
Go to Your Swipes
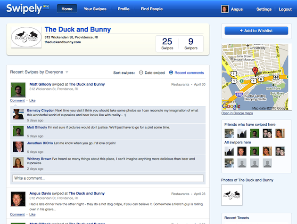click(95, 9)
